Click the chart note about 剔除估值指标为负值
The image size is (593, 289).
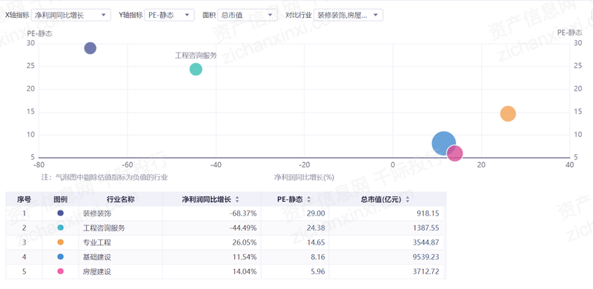click(x=105, y=177)
